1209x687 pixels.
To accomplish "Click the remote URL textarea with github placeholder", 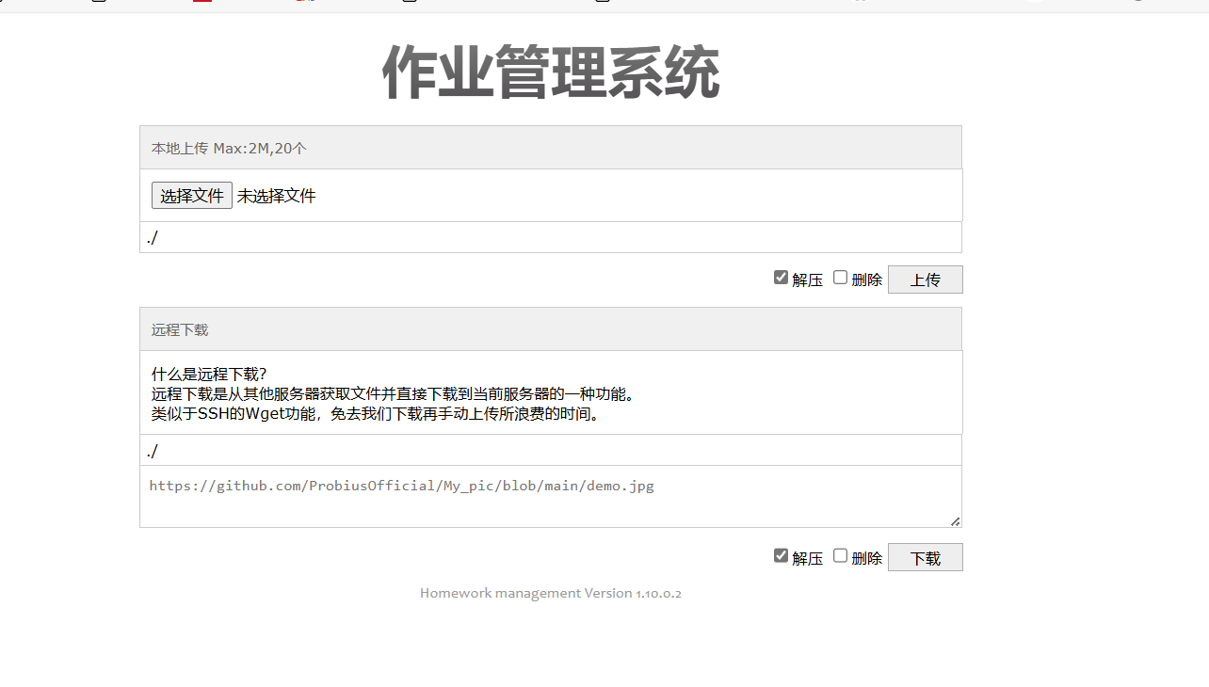I will 551,497.
